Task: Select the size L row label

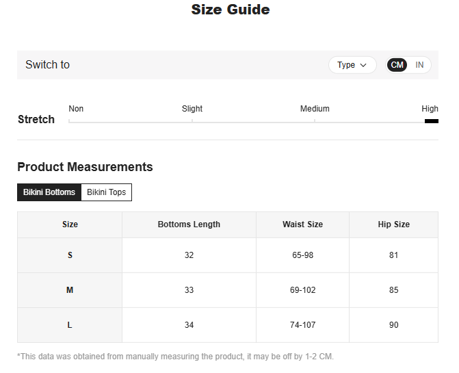Action: tap(70, 325)
